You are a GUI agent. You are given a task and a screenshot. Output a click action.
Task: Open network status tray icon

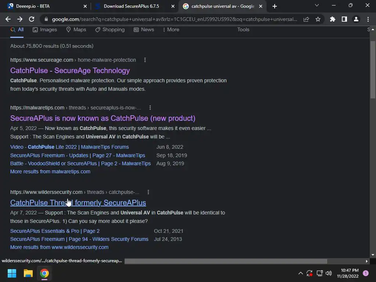319,273
